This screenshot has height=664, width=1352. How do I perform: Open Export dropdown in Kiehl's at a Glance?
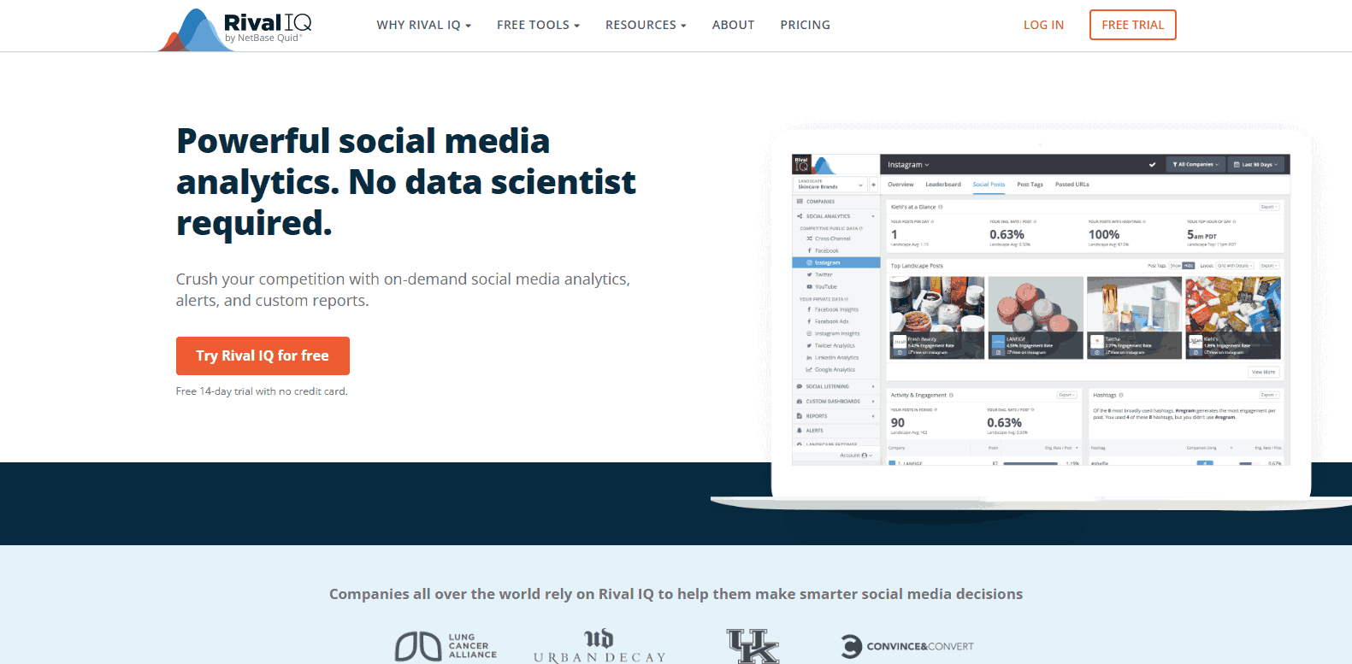click(1269, 207)
